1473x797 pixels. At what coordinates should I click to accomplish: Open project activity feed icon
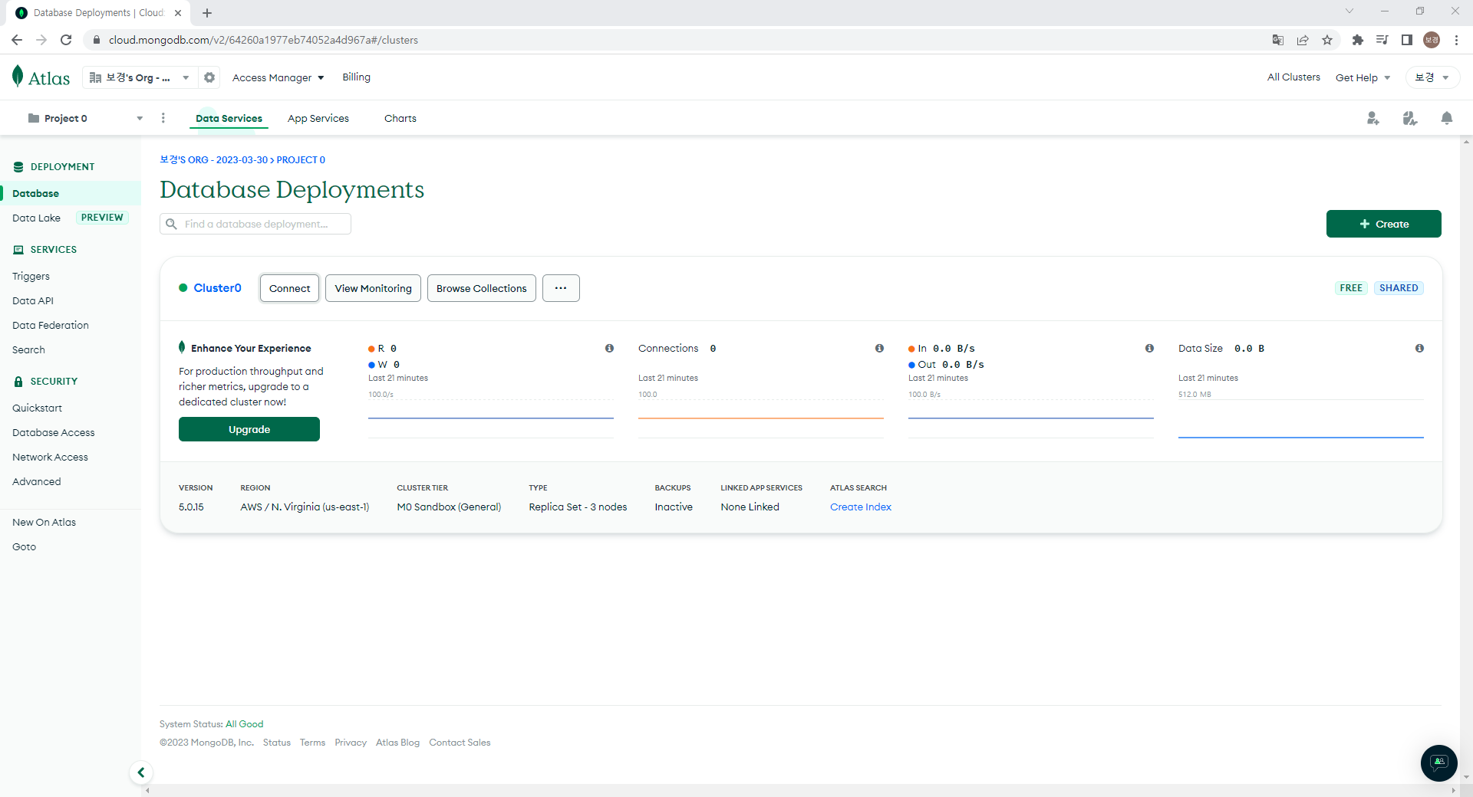click(x=1409, y=118)
